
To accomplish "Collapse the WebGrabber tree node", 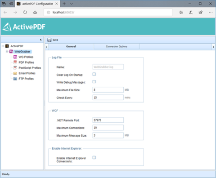I will pyautogui.click(x=7, y=52).
